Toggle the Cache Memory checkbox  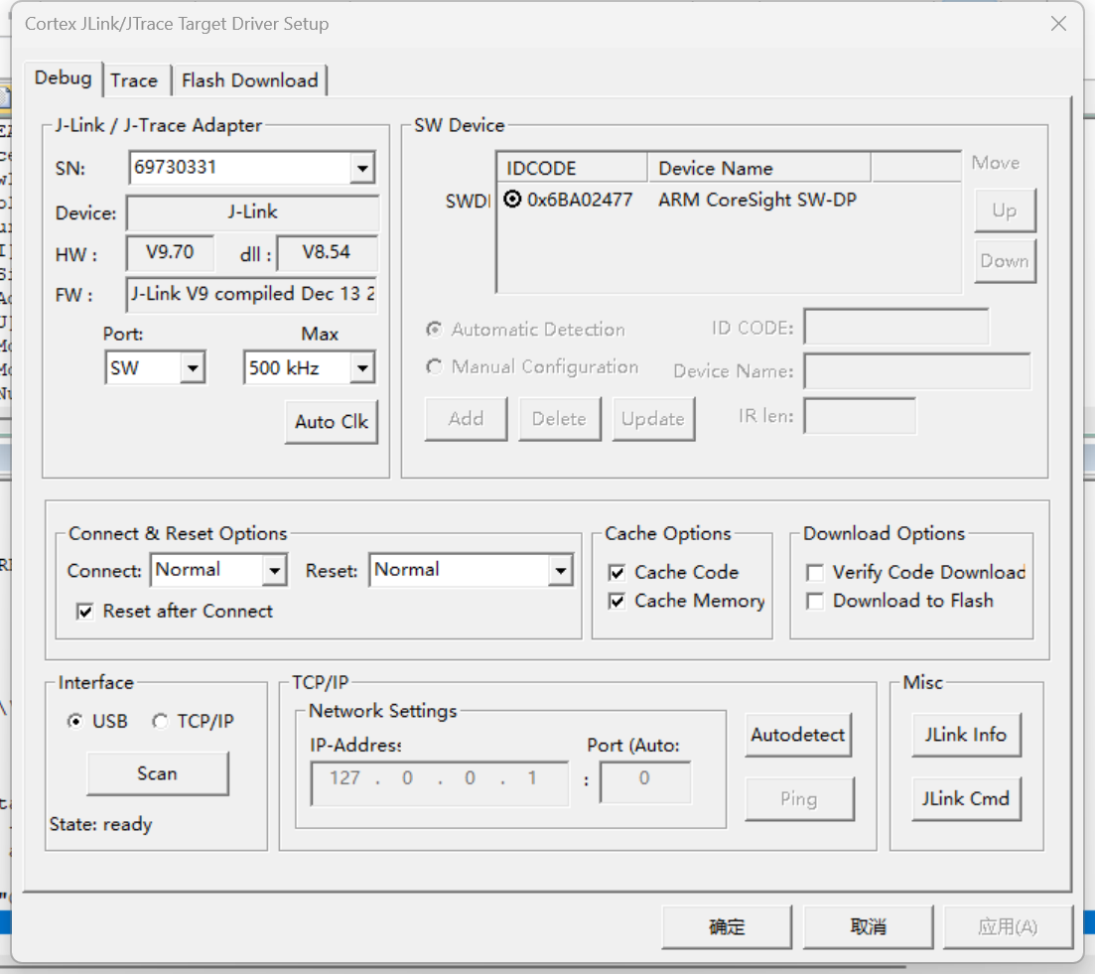(616, 601)
